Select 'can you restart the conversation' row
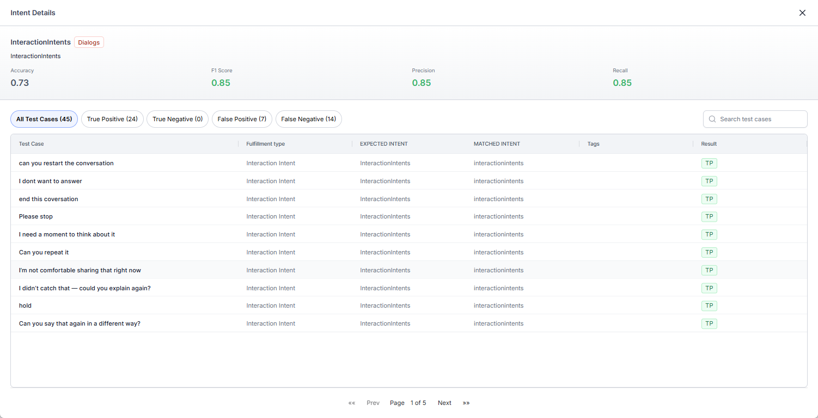Screen dimensions: 818x418 click(66, 163)
